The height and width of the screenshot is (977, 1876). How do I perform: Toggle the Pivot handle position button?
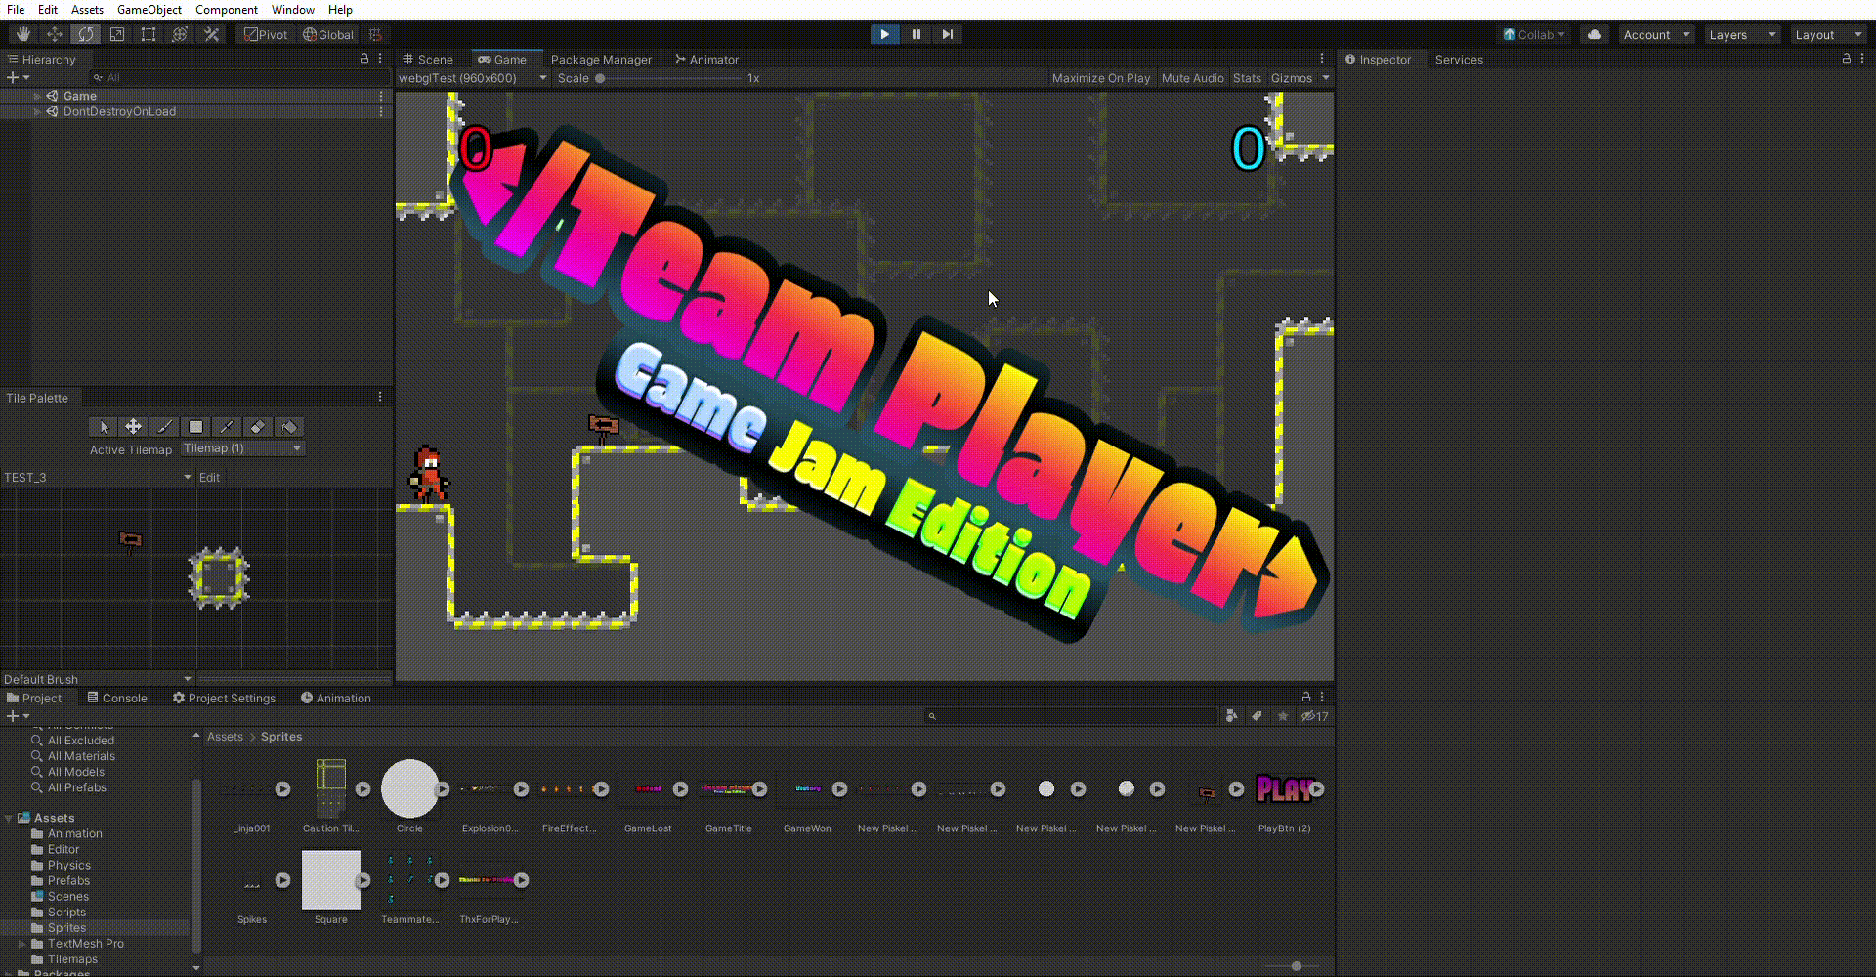click(266, 34)
